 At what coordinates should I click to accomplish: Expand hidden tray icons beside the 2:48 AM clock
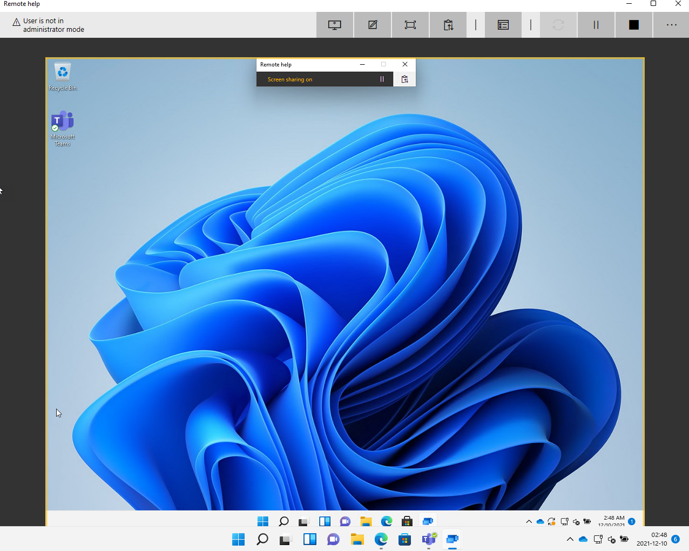click(529, 521)
